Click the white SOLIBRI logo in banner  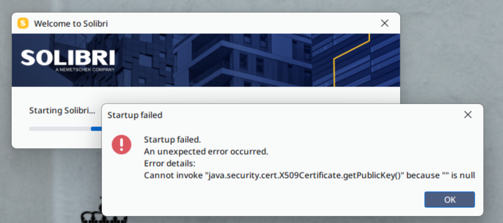point(68,58)
